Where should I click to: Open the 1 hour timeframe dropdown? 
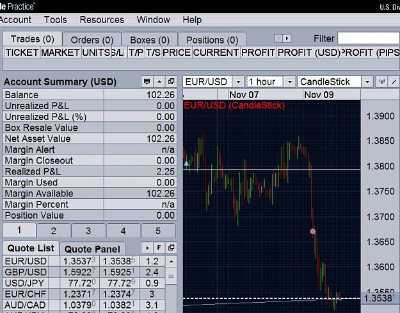tap(290, 82)
